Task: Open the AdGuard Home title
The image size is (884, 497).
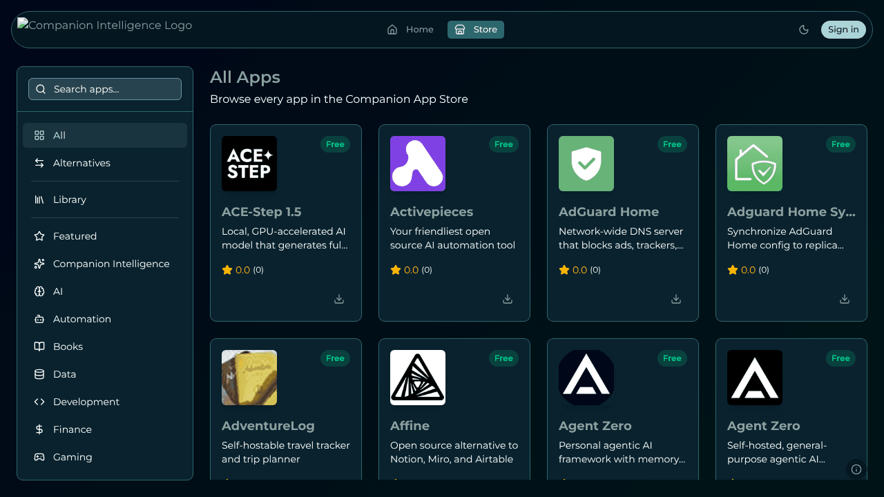Action: [x=609, y=212]
